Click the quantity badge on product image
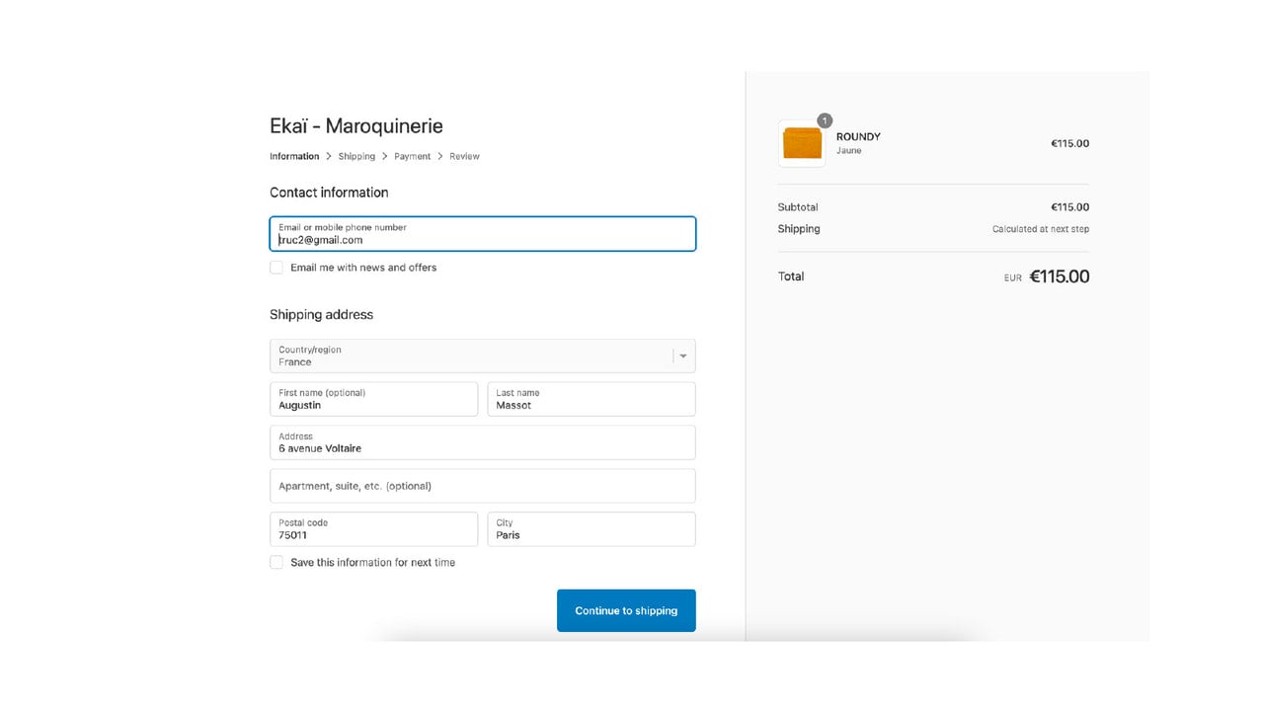 point(825,120)
